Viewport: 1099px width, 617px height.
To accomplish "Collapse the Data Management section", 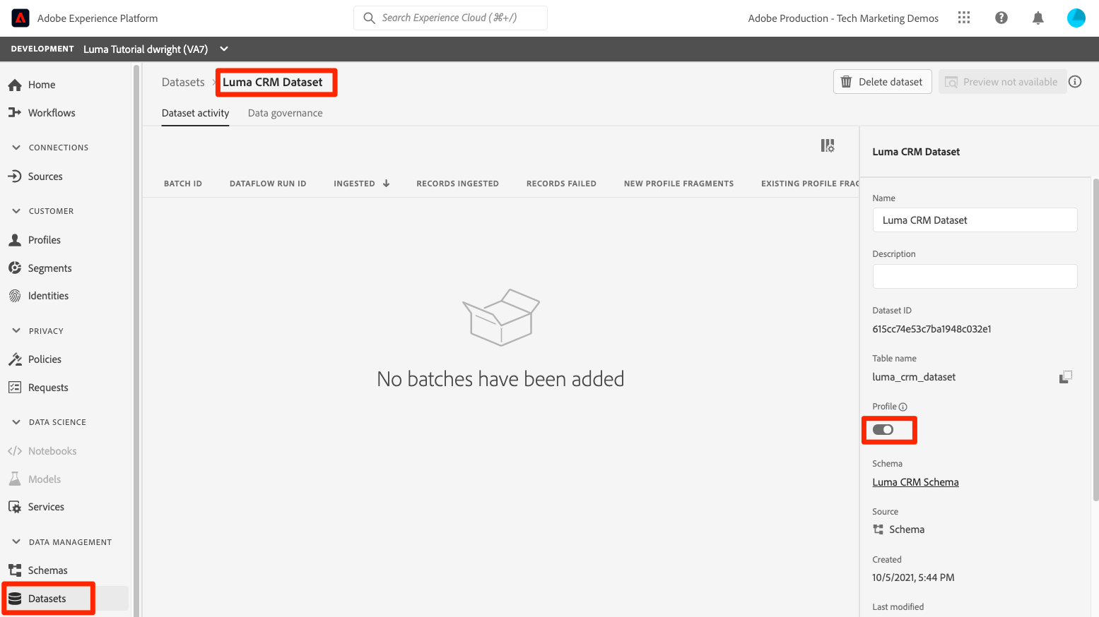I will (16, 542).
